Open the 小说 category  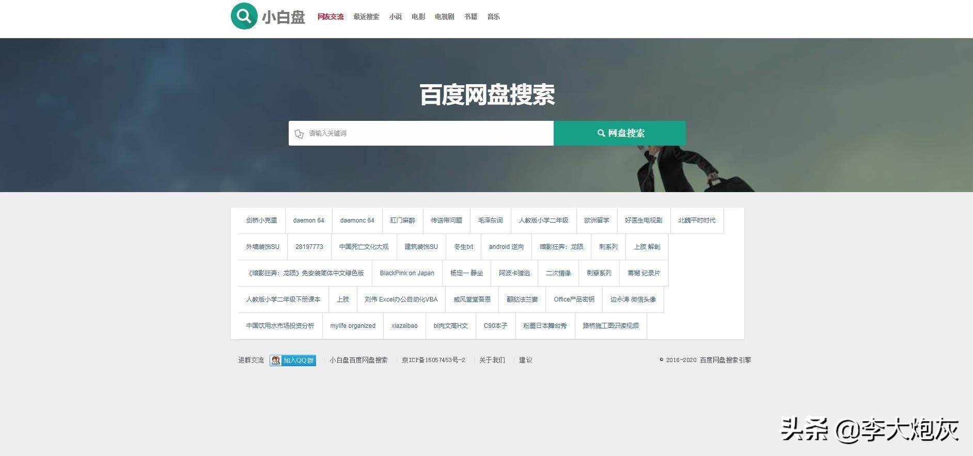click(x=396, y=17)
